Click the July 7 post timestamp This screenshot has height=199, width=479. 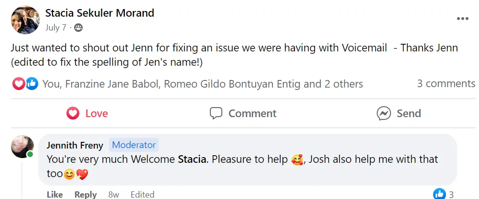[x=55, y=28]
